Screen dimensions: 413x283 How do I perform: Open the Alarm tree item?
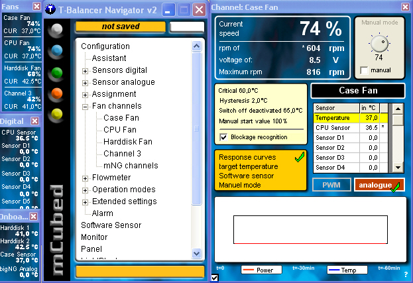click(103, 213)
